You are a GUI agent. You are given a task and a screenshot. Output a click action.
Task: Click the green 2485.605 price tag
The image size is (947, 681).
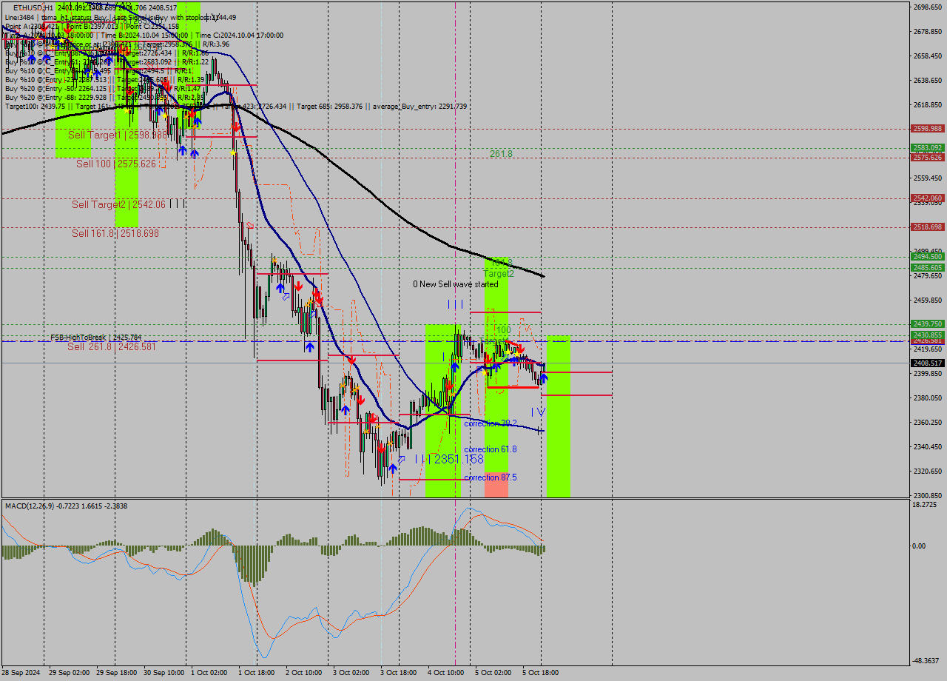[x=927, y=267]
